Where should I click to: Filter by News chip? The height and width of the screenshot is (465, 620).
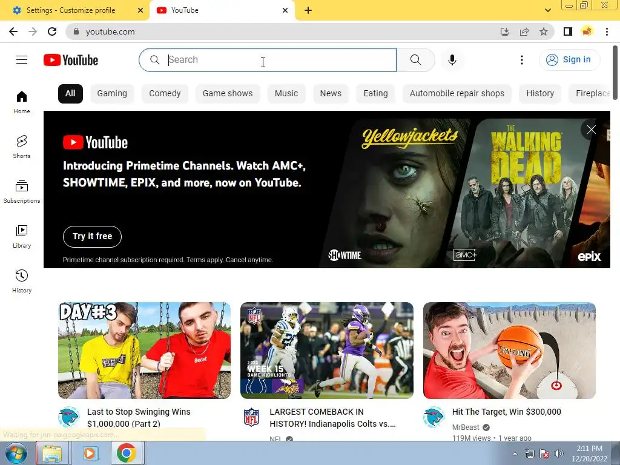click(x=331, y=94)
